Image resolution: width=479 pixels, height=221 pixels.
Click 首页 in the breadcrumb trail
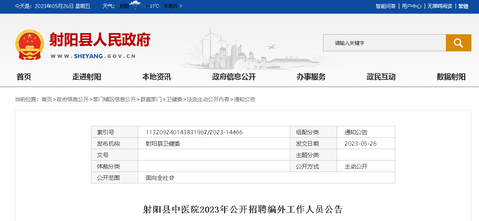pyautogui.click(x=47, y=99)
